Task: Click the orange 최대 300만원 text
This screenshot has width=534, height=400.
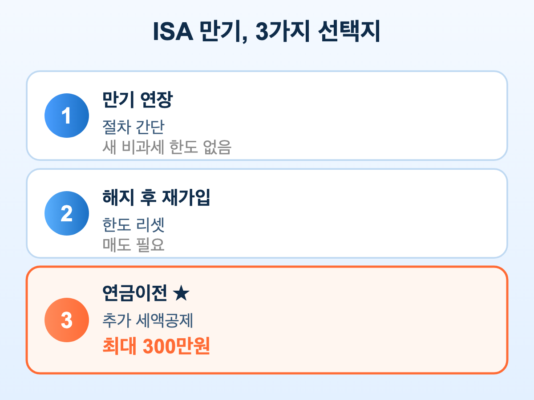Action: click(x=156, y=347)
